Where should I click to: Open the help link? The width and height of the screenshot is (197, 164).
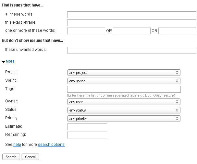17,145
